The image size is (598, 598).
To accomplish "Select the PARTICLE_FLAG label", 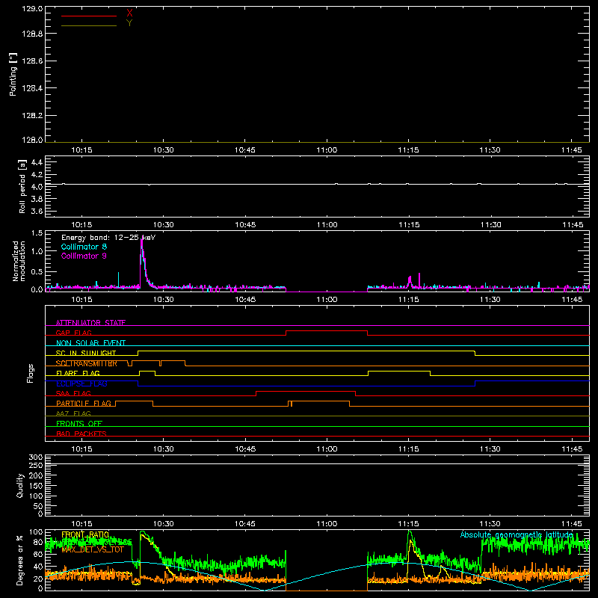I will [84, 403].
